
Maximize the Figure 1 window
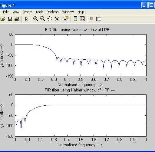point(151,5)
